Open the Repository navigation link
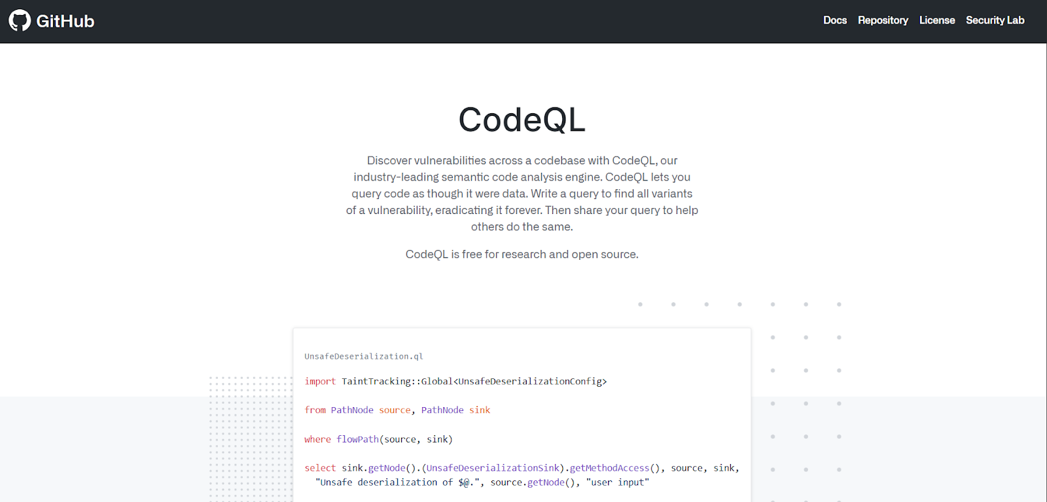Image resolution: width=1047 pixels, height=502 pixels. click(x=883, y=20)
